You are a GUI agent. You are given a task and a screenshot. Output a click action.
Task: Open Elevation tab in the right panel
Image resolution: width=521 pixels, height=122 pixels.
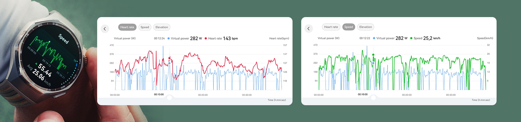click(x=366, y=27)
